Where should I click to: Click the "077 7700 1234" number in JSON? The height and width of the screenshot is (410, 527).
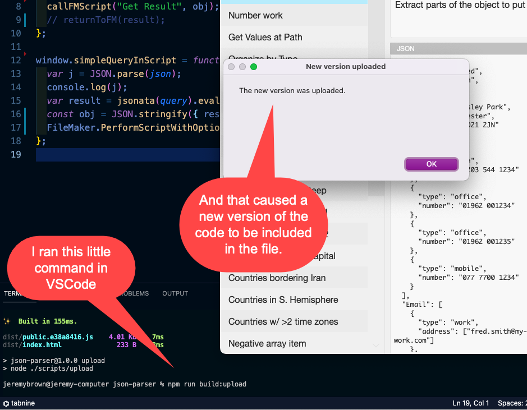(x=489, y=278)
